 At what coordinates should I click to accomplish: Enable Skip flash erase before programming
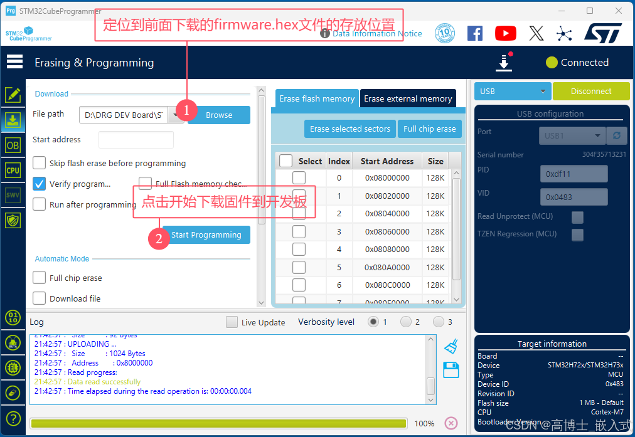[x=39, y=162]
